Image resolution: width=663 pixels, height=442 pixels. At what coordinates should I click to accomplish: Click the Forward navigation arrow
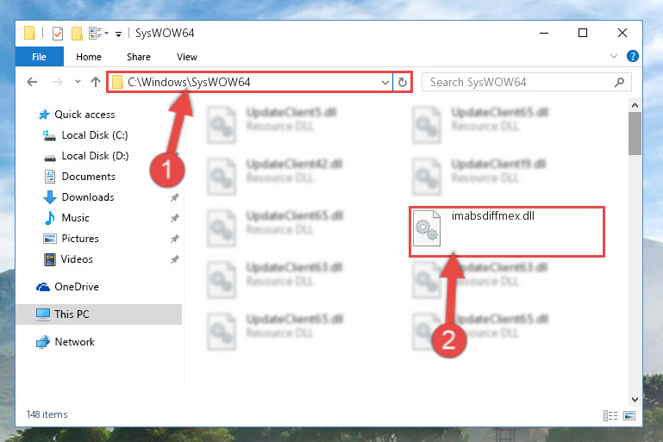pos(57,82)
